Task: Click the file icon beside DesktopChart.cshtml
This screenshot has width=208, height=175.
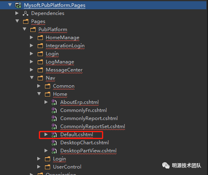Action: tap(54, 143)
